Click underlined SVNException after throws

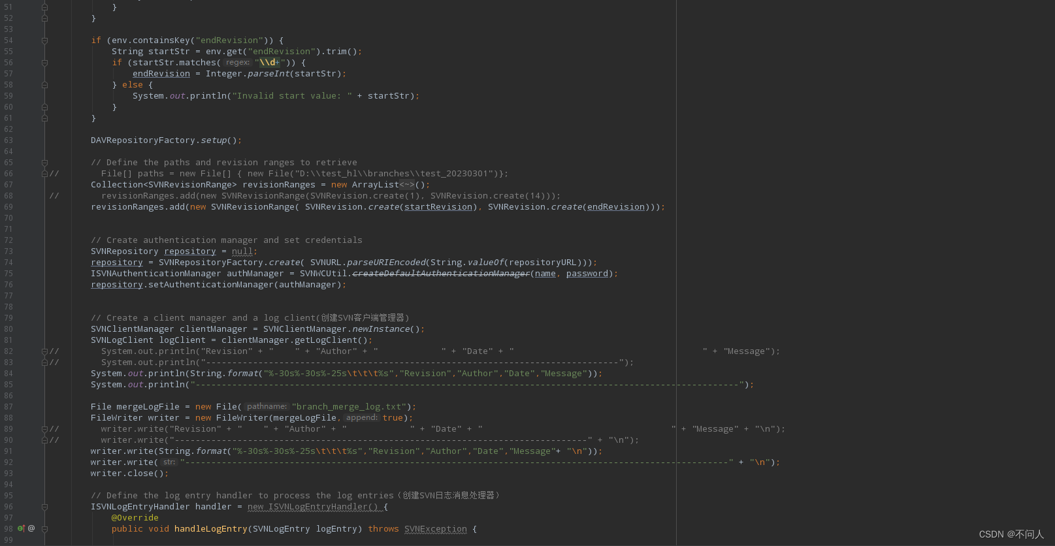click(x=436, y=529)
